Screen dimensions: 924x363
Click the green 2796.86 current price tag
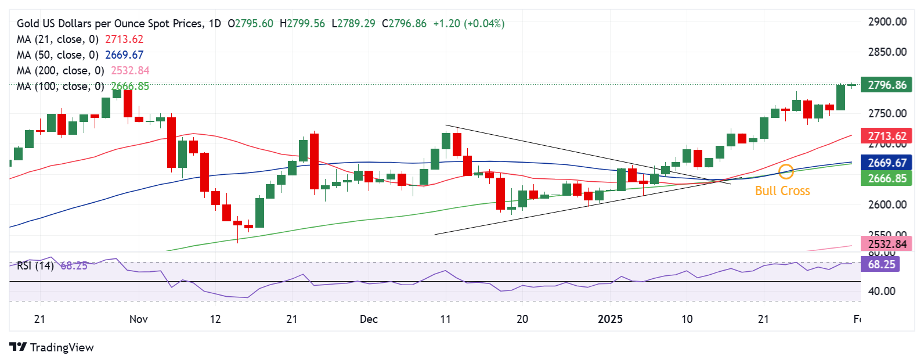pyautogui.click(x=886, y=85)
